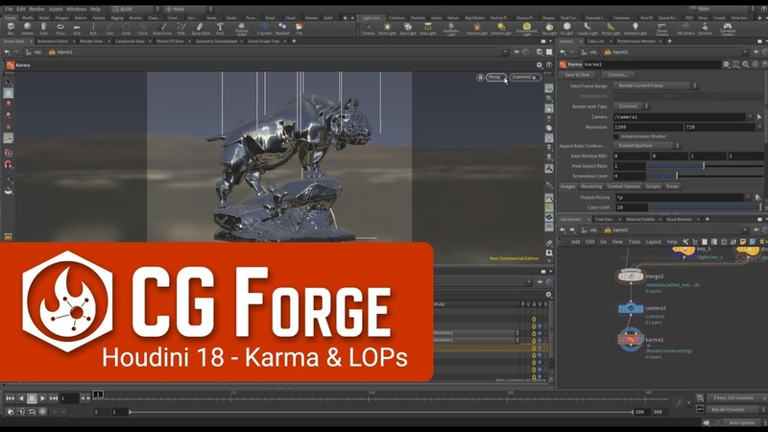Open the Build desktop dropdown
768x432 pixels.
[136, 9]
